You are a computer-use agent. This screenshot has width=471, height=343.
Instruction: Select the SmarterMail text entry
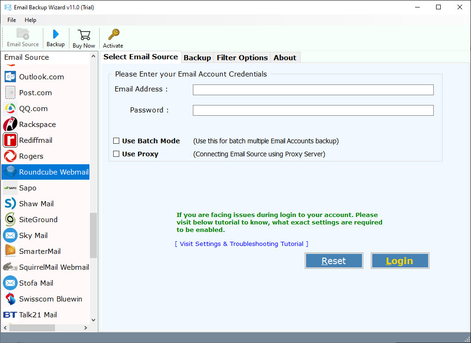pos(40,251)
